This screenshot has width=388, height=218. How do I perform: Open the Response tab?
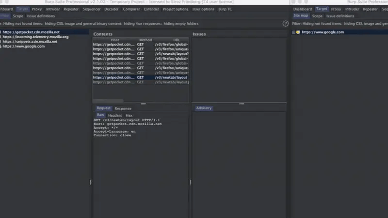[123, 109]
